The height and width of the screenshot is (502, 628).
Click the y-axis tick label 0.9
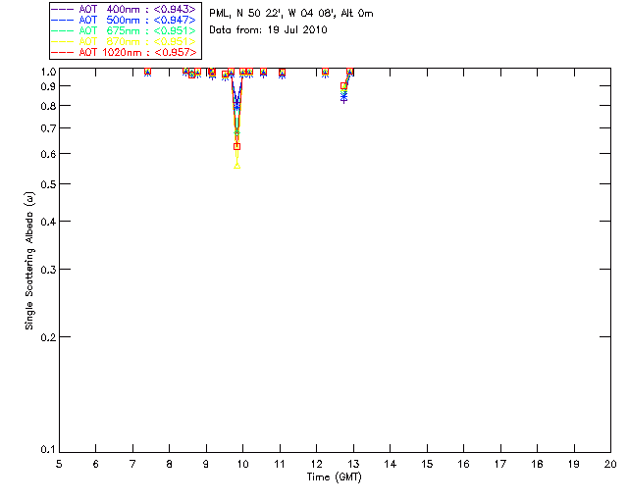pos(48,86)
